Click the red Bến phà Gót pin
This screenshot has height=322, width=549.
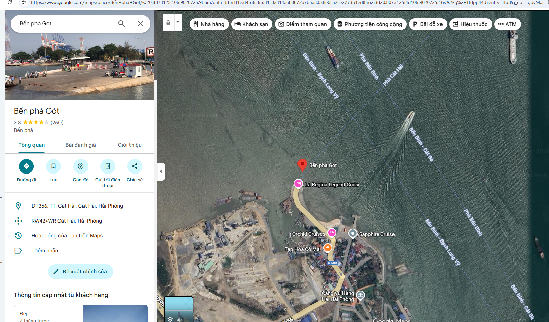(x=302, y=165)
